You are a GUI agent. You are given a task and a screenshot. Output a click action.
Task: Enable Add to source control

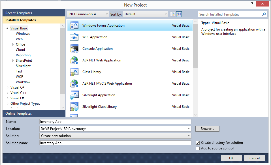point(197,148)
